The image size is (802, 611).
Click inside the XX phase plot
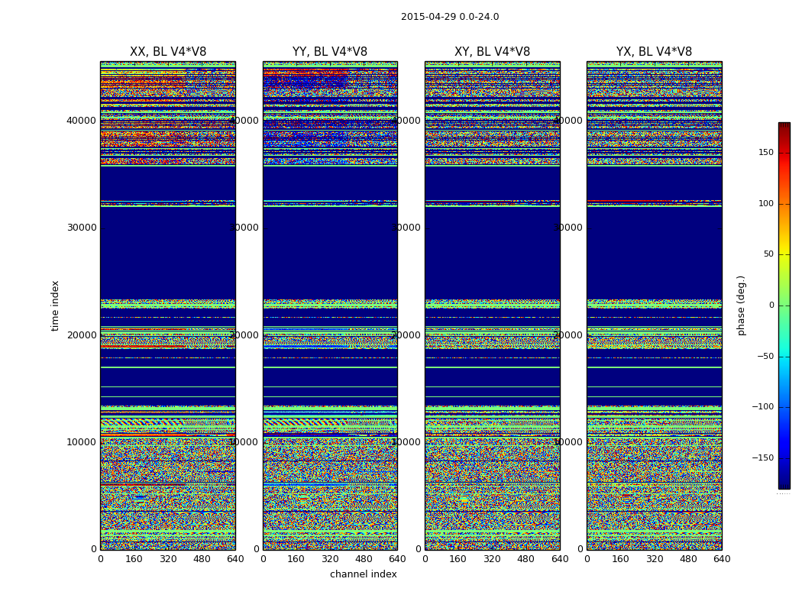(x=168, y=305)
